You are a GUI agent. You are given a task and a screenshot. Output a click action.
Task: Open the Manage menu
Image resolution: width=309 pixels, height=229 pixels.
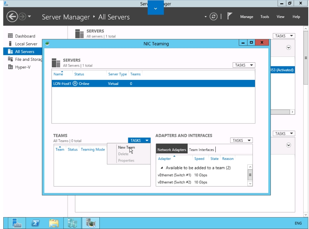click(x=247, y=17)
